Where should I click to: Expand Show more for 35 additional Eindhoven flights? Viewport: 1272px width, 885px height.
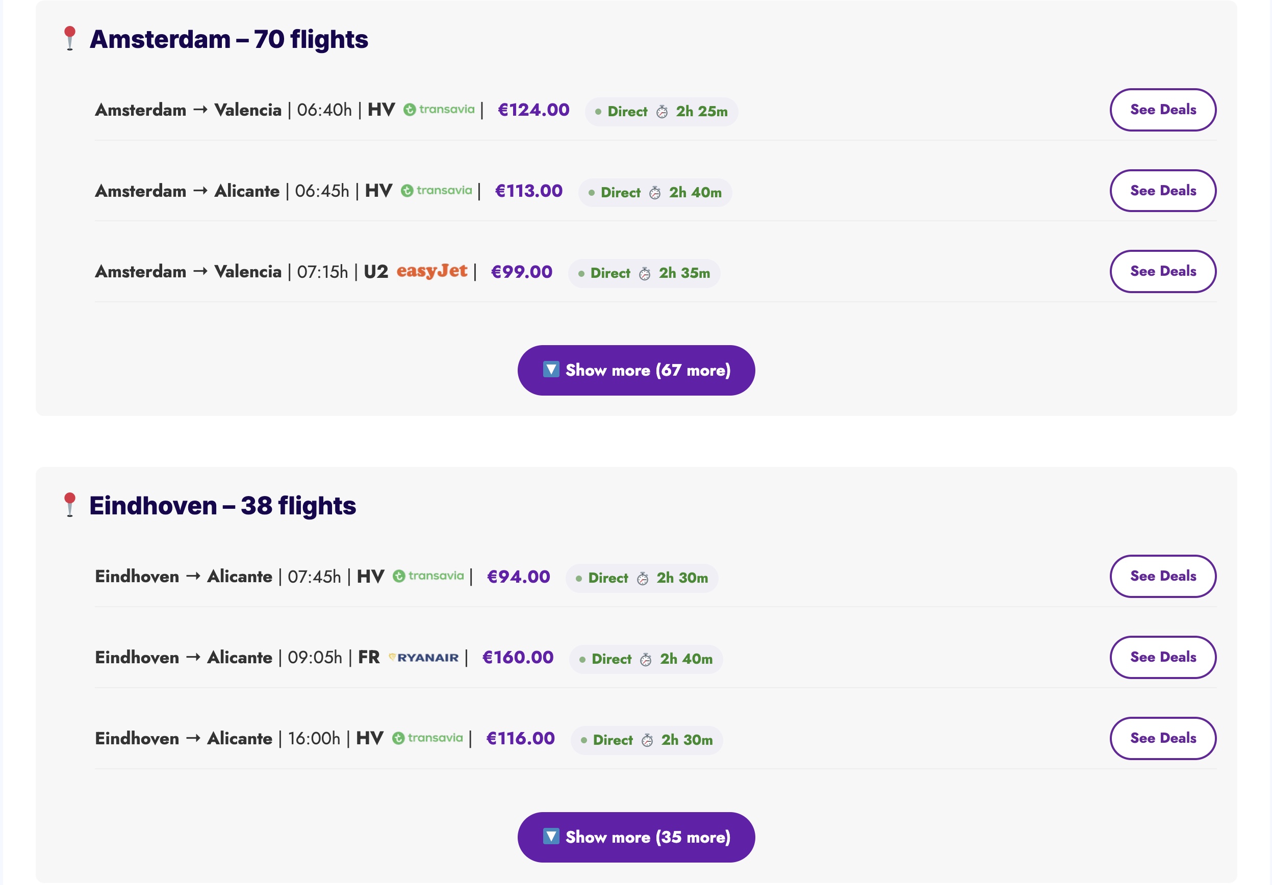[635, 838]
